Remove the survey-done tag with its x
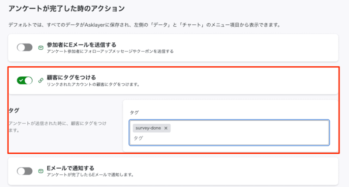Screen dimensions: 349x187 point(166,128)
